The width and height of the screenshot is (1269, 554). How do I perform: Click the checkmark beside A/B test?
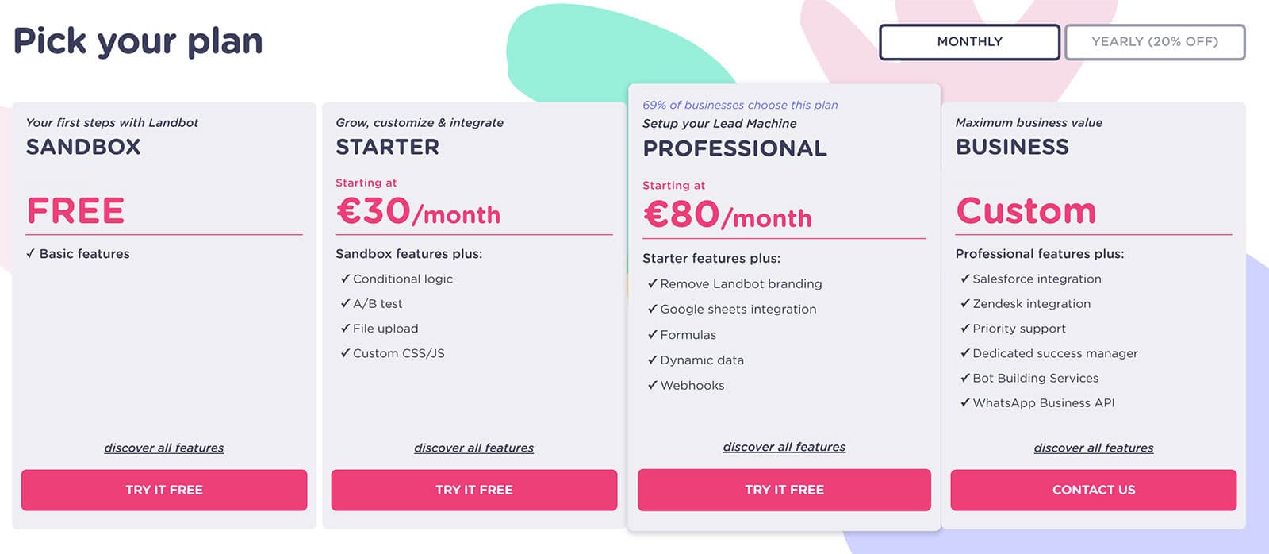point(345,303)
